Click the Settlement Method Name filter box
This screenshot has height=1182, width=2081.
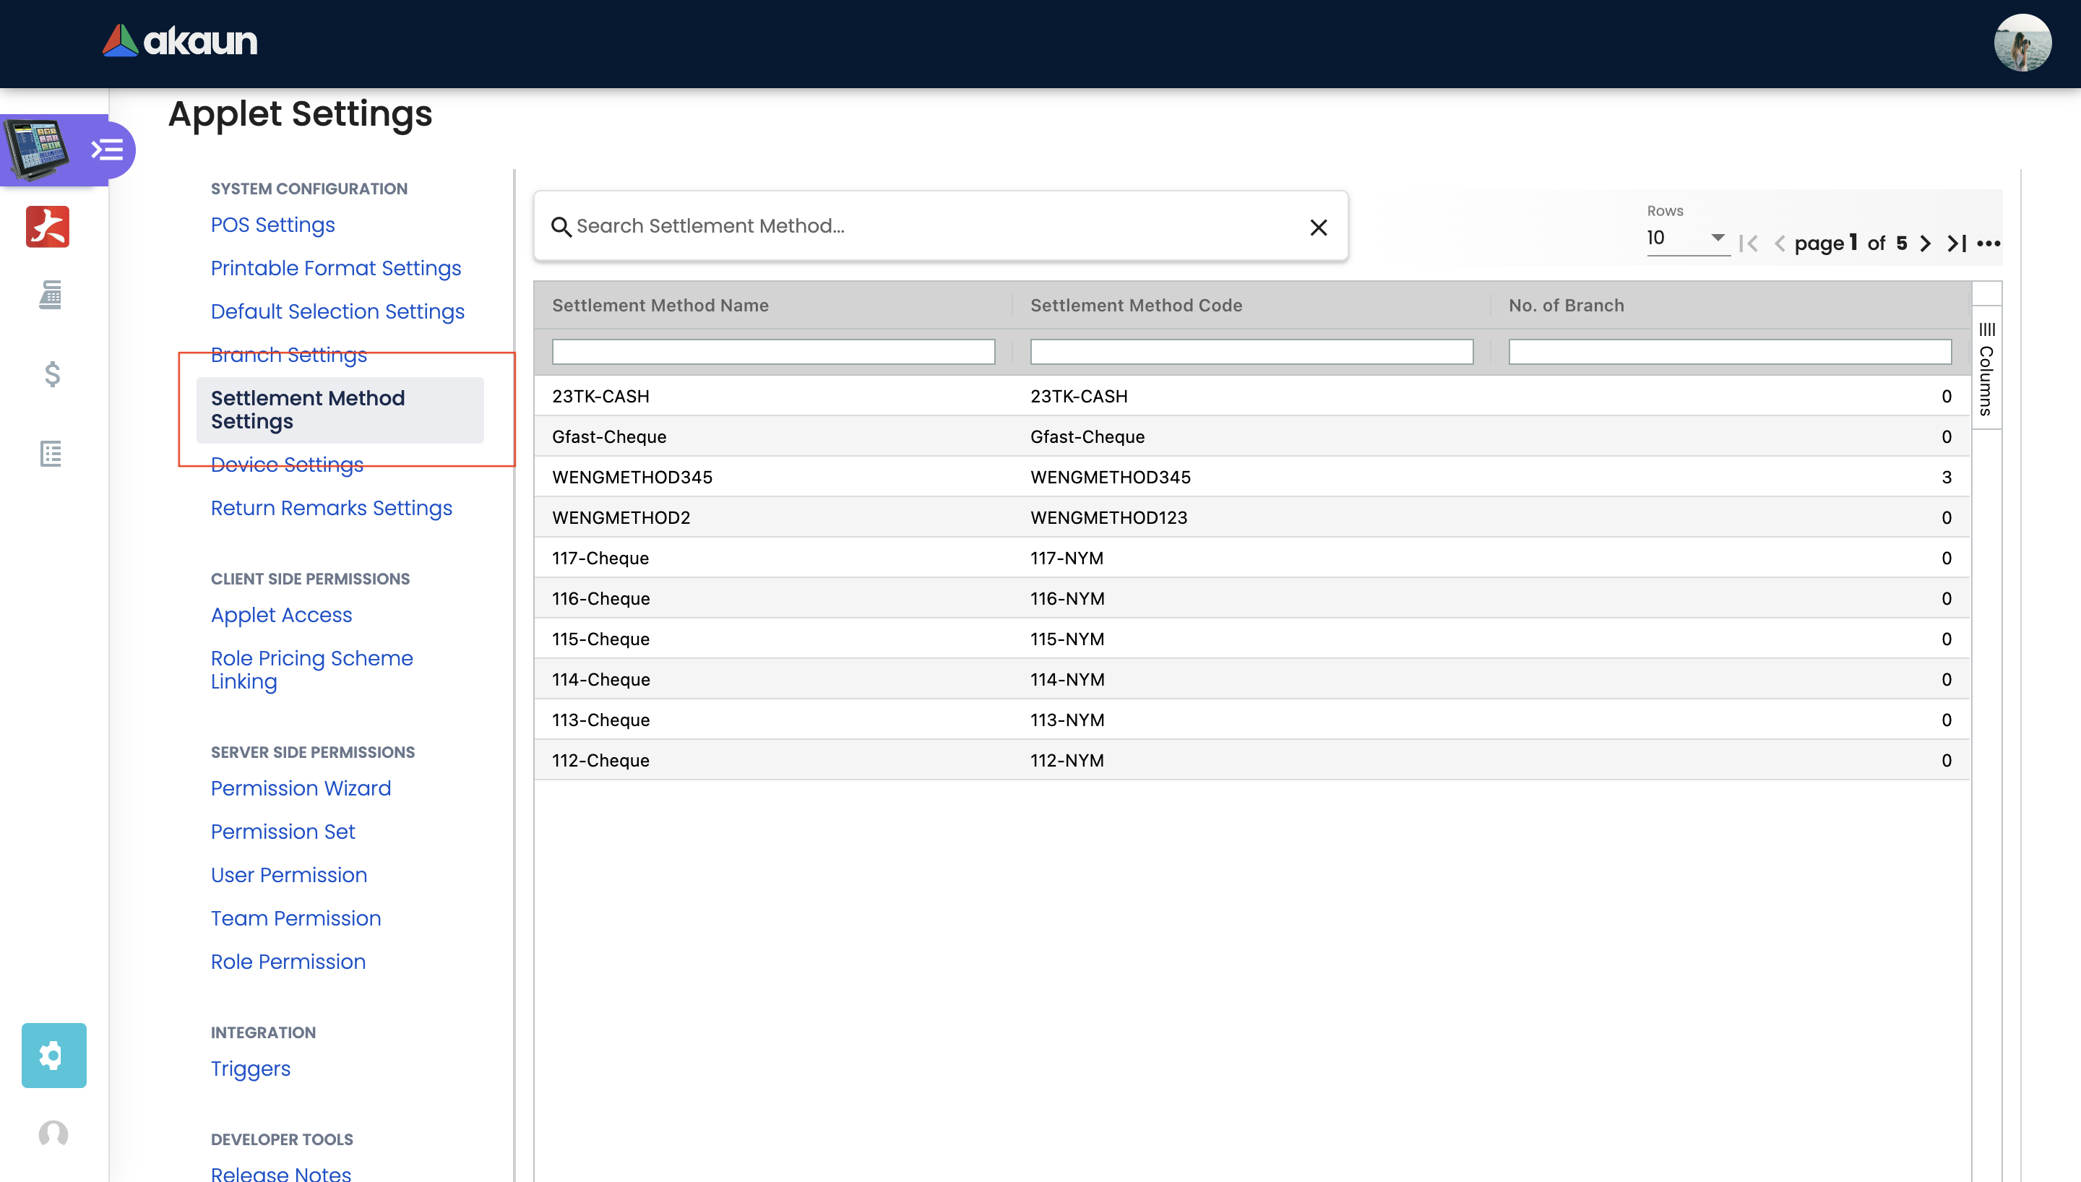click(x=772, y=352)
